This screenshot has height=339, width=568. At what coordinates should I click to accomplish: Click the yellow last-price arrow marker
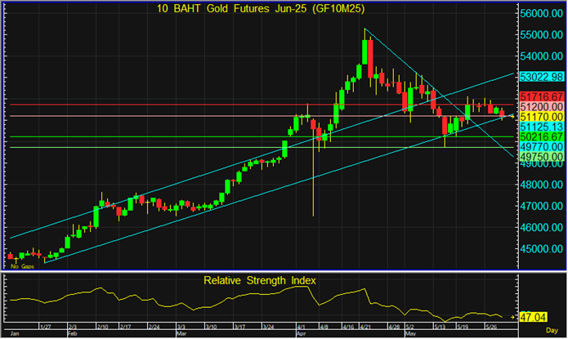[x=511, y=117]
